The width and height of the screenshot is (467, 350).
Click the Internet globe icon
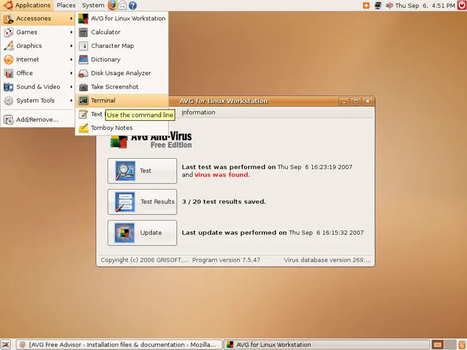click(x=9, y=60)
